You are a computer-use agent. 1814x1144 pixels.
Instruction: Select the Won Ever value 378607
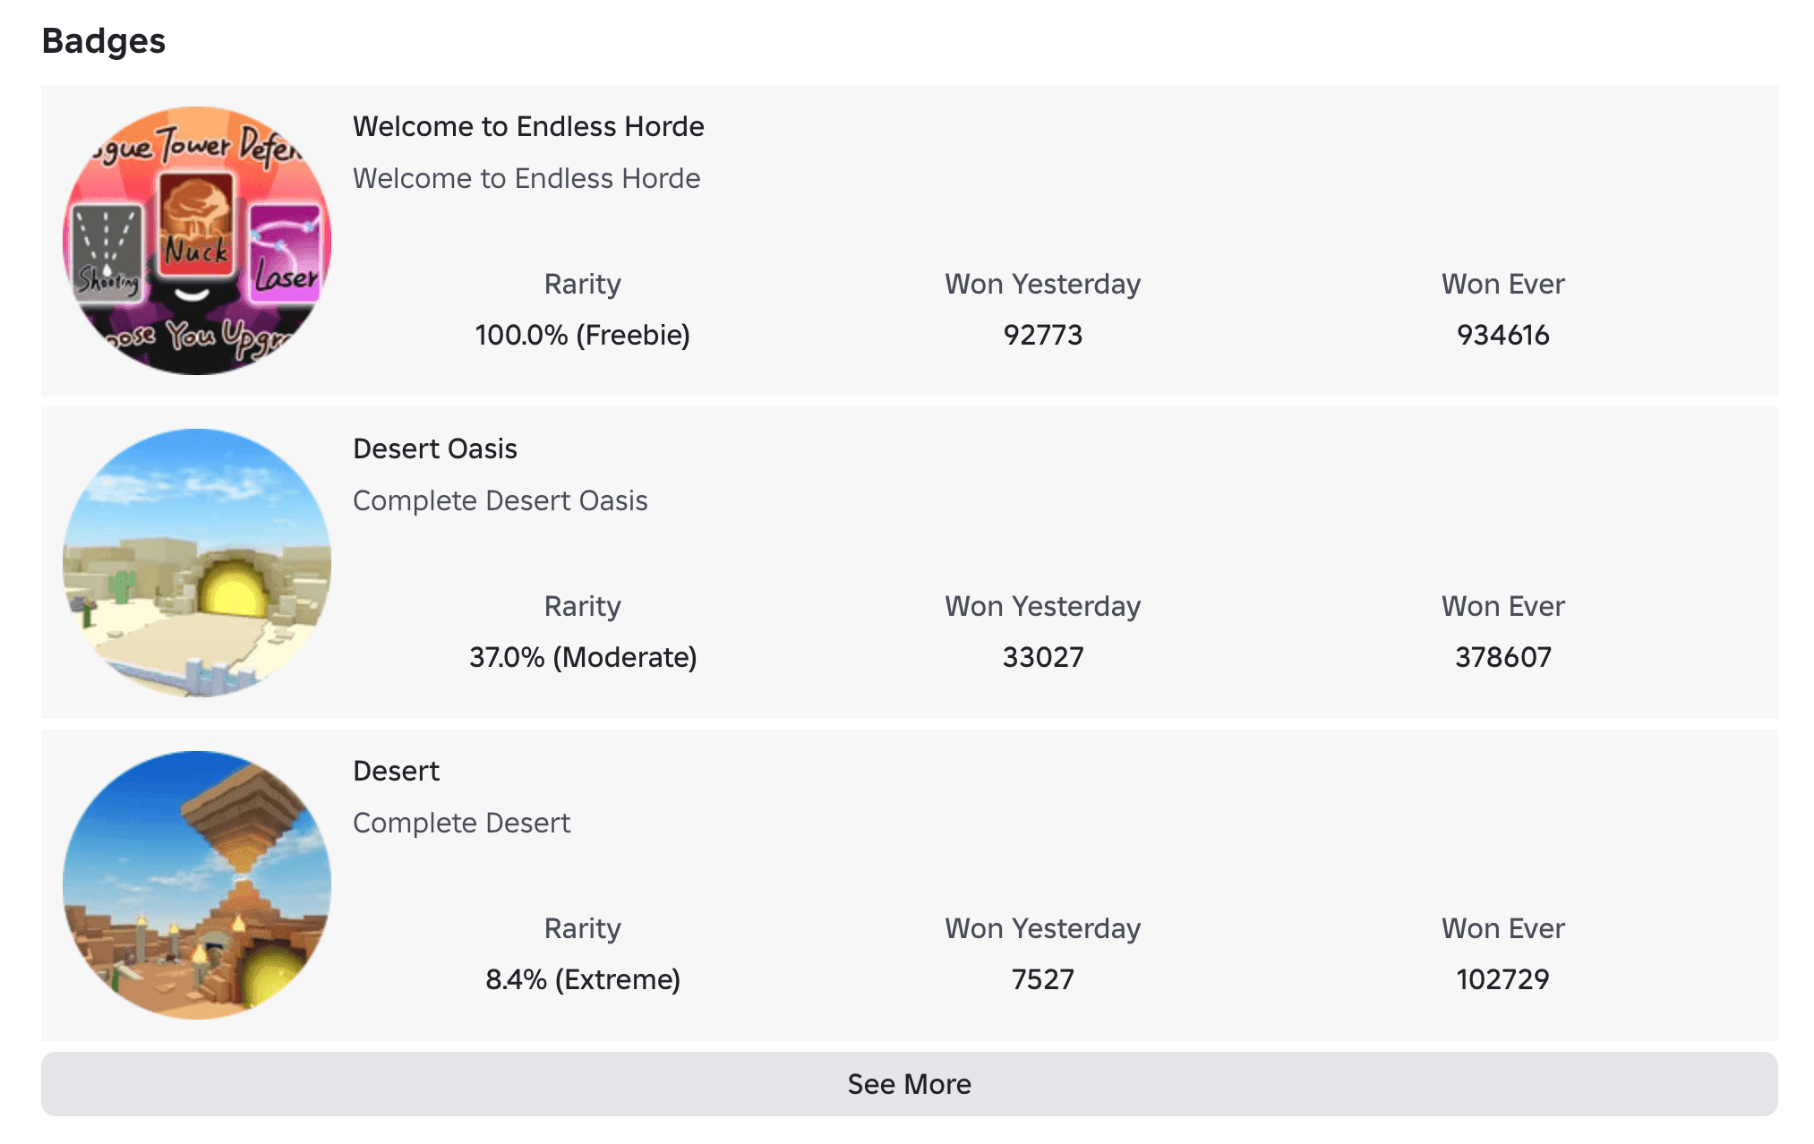[1503, 656]
